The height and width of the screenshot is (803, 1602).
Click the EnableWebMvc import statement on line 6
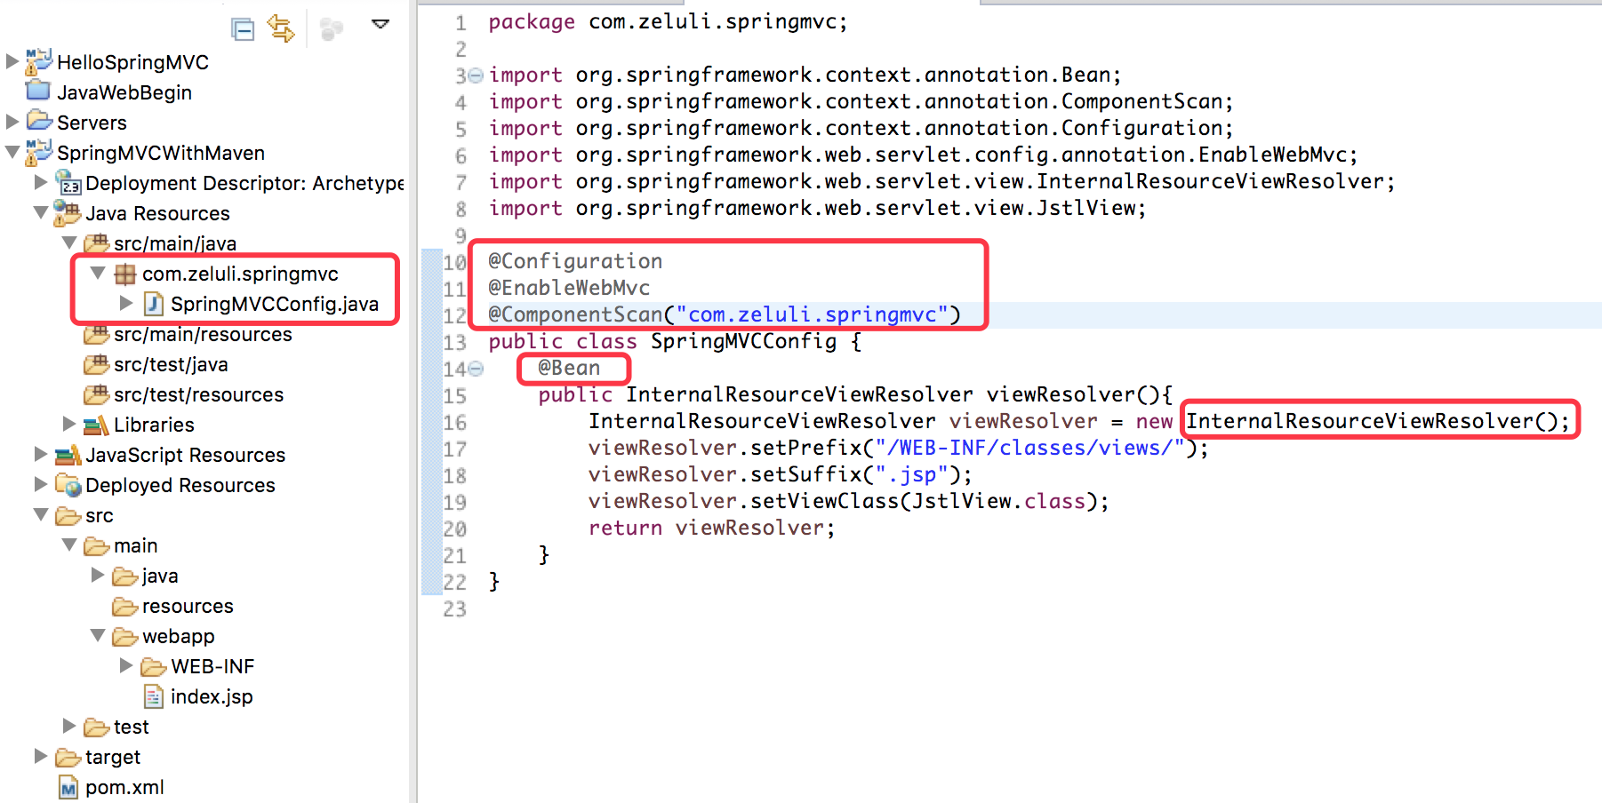point(923,155)
